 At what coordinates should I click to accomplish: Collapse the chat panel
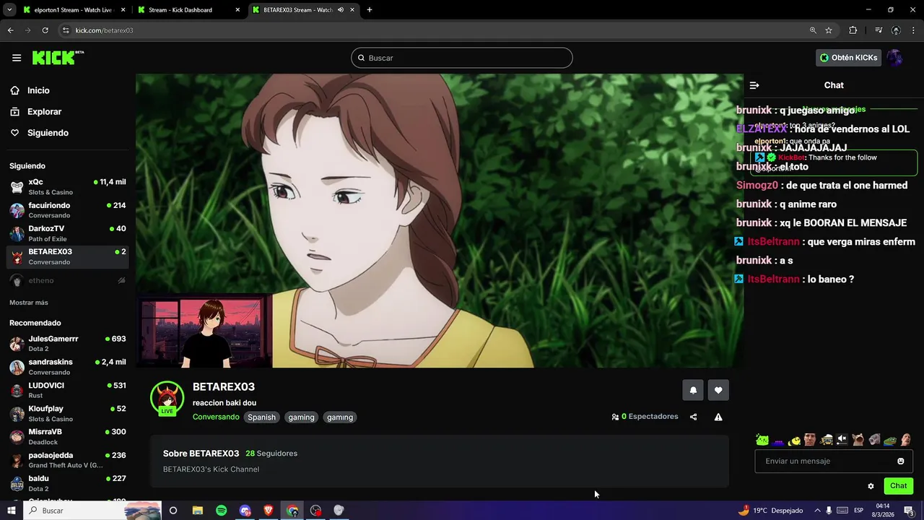pyautogui.click(x=754, y=85)
